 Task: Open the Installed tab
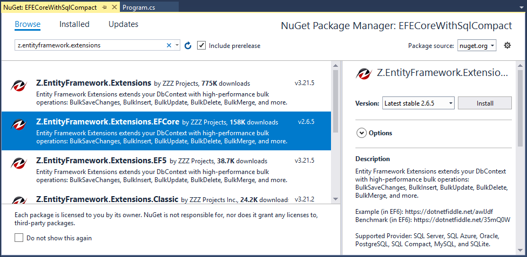coord(75,24)
